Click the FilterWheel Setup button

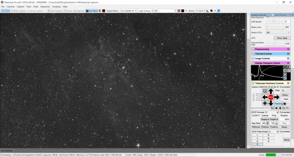pyautogui.click(x=287, y=140)
